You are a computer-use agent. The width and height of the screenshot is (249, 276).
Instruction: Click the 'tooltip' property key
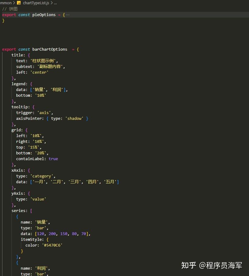pyautogui.click(x=19, y=107)
